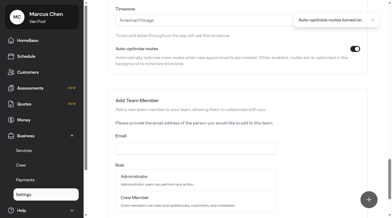
Task: Open the Payments submenu item
Action: pos(25,180)
